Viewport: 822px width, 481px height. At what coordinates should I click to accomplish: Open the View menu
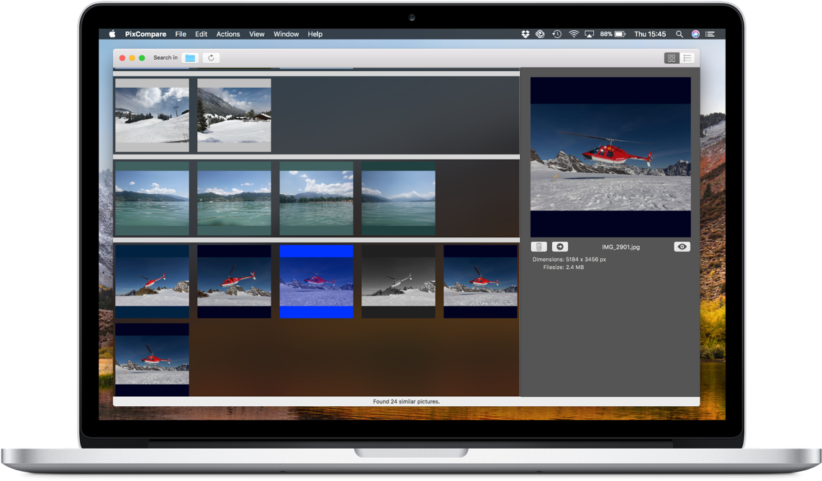256,34
